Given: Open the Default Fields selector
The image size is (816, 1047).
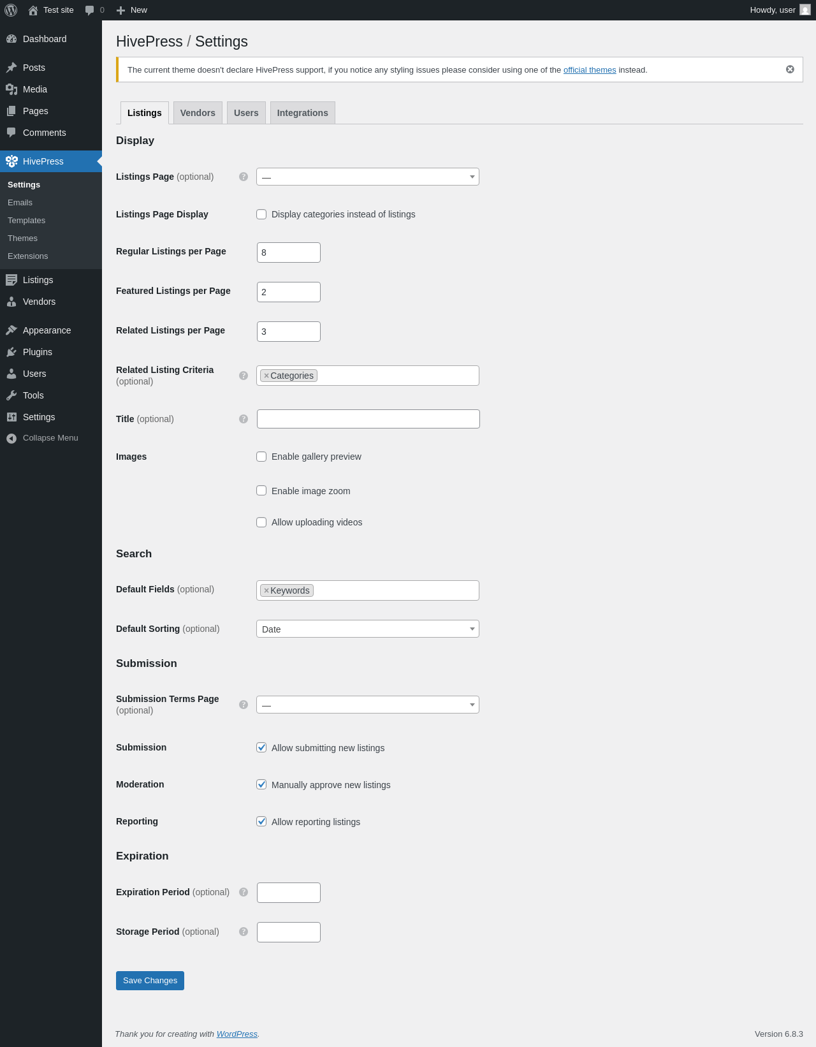Looking at the screenshot, I should [x=368, y=590].
